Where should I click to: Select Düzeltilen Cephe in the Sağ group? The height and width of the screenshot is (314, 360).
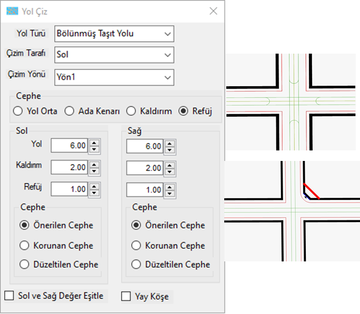point(136,264)
